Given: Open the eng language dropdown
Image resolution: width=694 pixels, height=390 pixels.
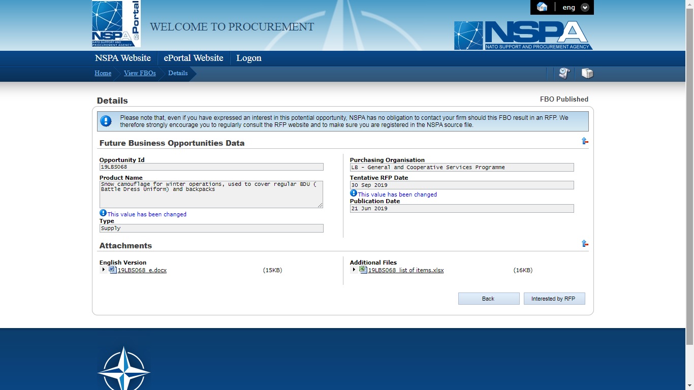Looking at the screenshot, I should pyautogui.click(x=585, y=8).
